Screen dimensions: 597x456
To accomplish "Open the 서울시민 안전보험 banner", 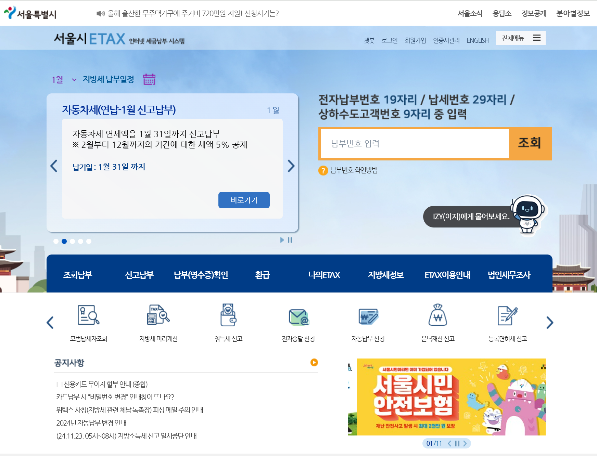I will coord(451,397).
